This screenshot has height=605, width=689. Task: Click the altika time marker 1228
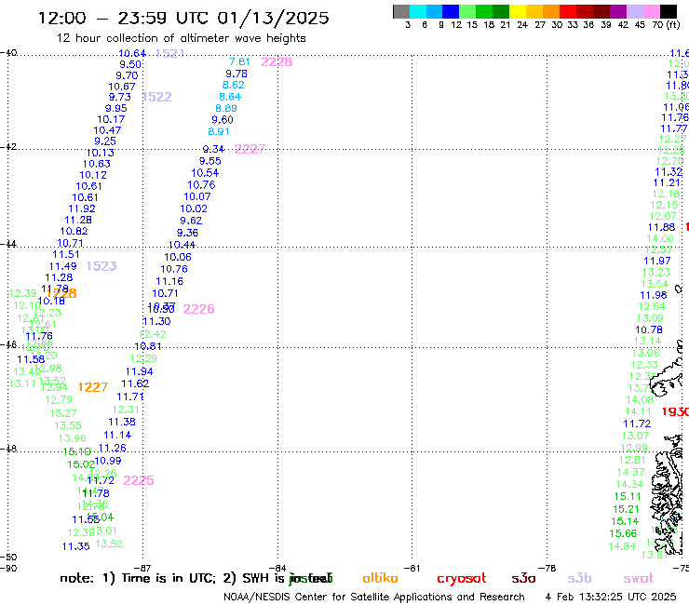point(61,293)
